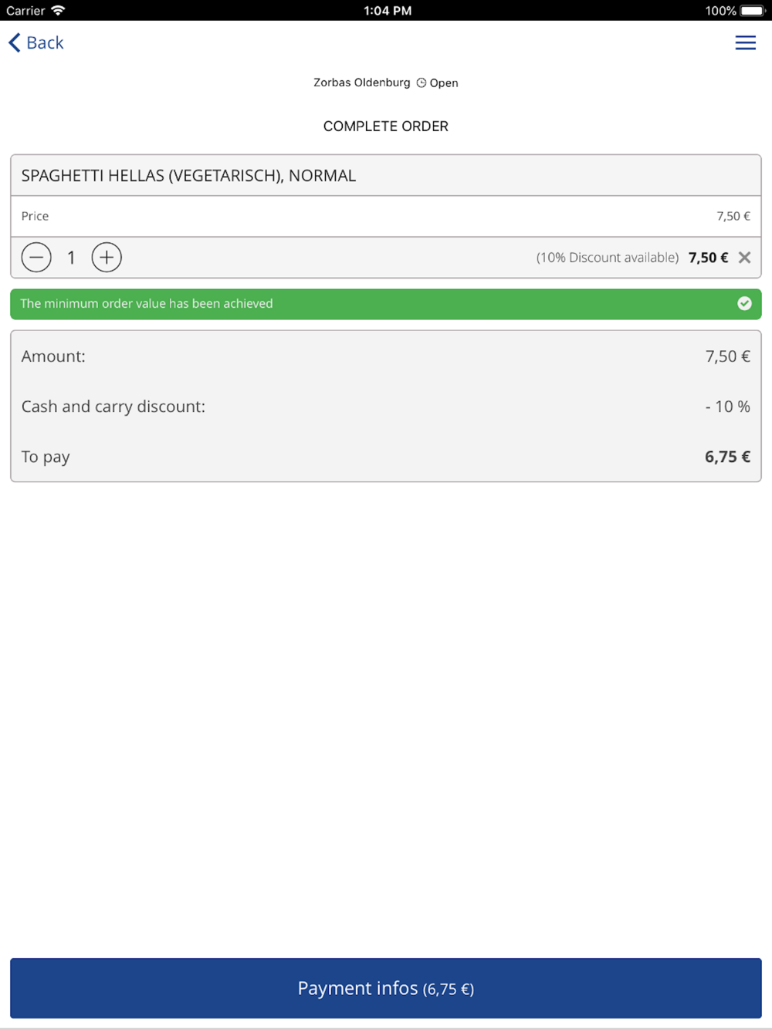Tap the quantity number field
The height and width of the screenshot is (1029, 772).
coord(71,258)
